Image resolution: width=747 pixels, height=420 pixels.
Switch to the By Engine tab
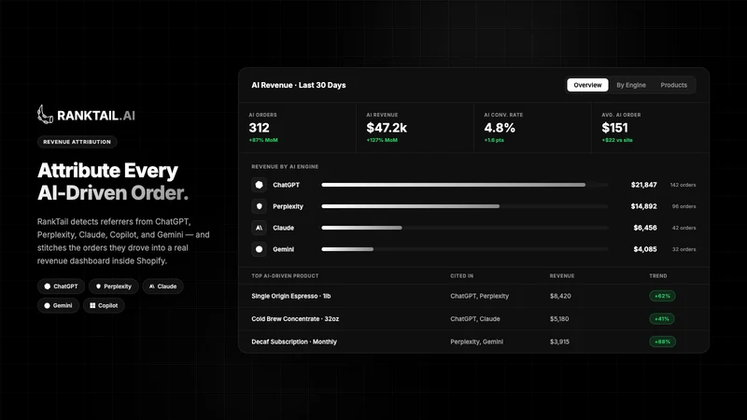[x=631, y=85]
